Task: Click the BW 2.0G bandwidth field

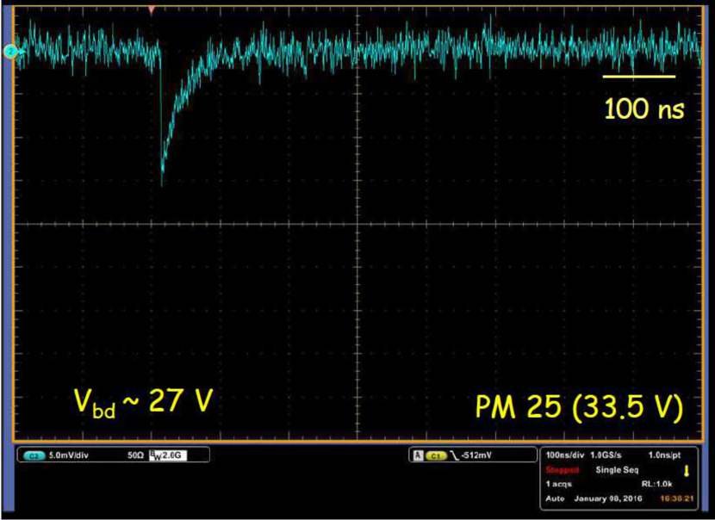Action: click(168, 455)
